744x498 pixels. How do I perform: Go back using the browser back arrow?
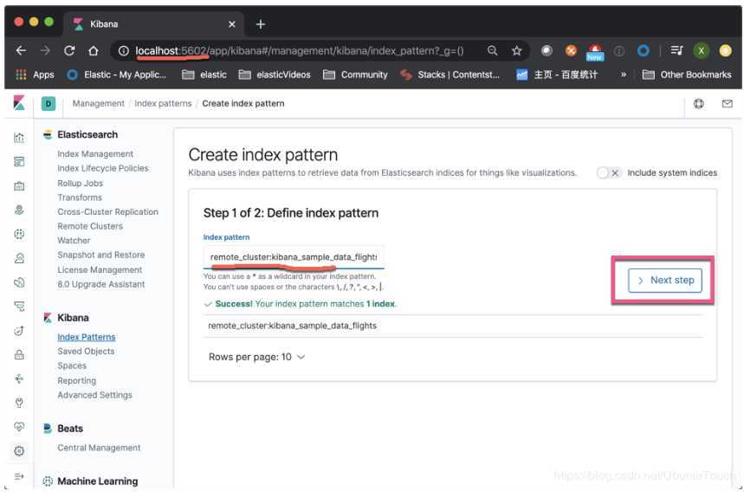[21, 51]
